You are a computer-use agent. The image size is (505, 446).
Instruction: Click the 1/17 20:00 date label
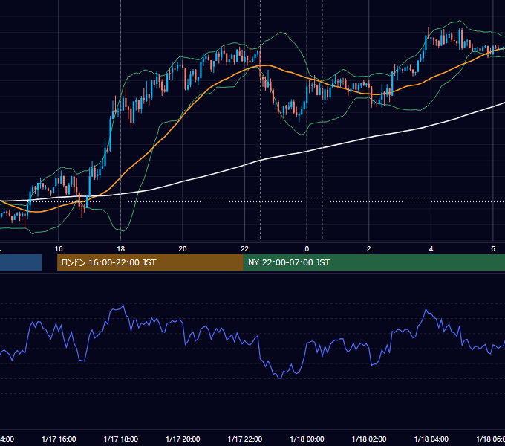click(x=183, y=439)
